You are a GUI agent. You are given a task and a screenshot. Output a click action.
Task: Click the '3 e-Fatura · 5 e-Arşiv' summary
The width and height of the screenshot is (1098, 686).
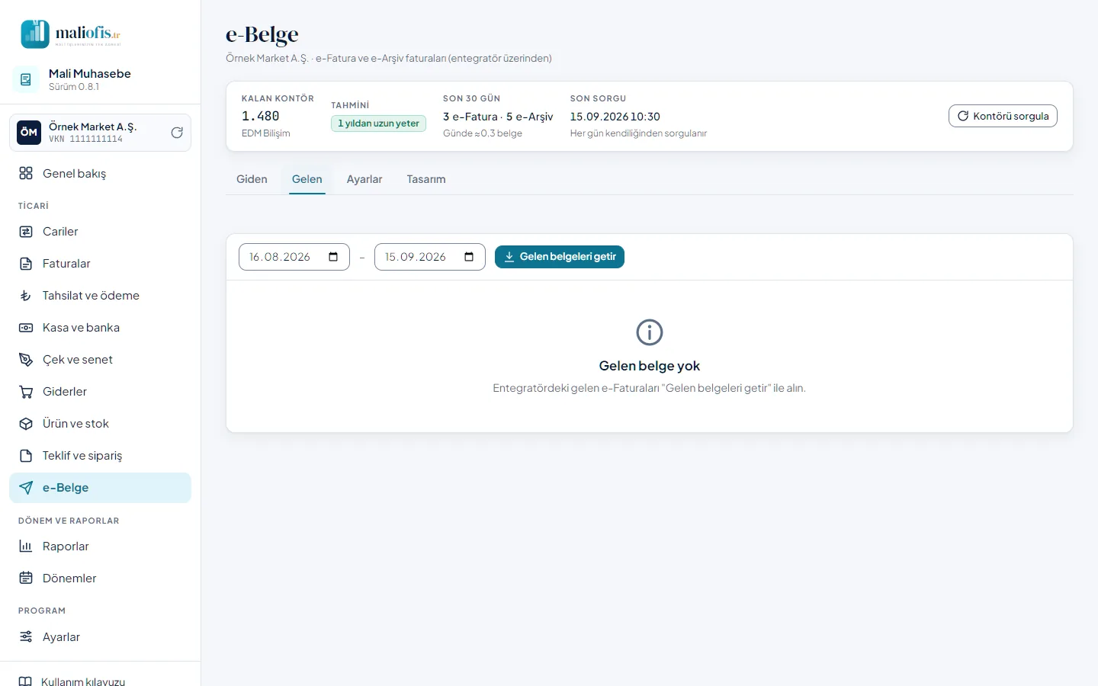(498, 117)
